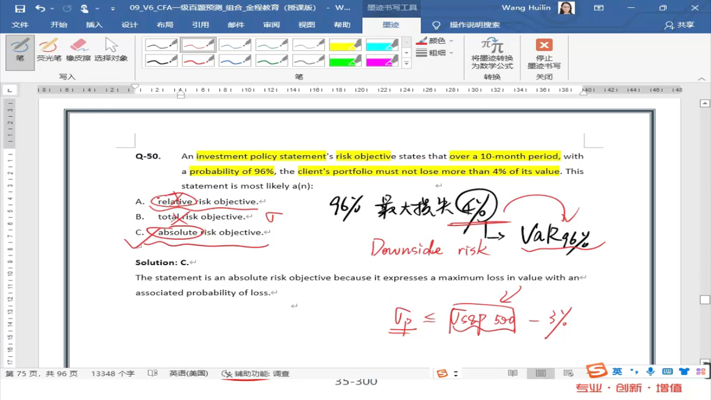Open the 设计 ribbon tab
711x400 pixels.
(x=129, y=25)
